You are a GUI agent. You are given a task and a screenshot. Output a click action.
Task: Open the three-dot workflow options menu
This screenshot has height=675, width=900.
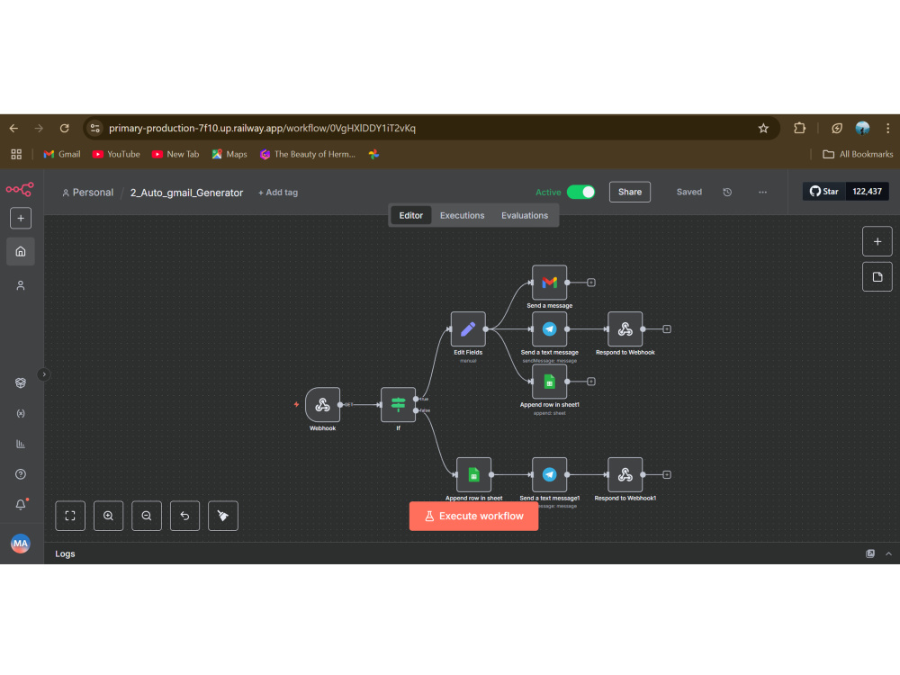coord(762,193)
